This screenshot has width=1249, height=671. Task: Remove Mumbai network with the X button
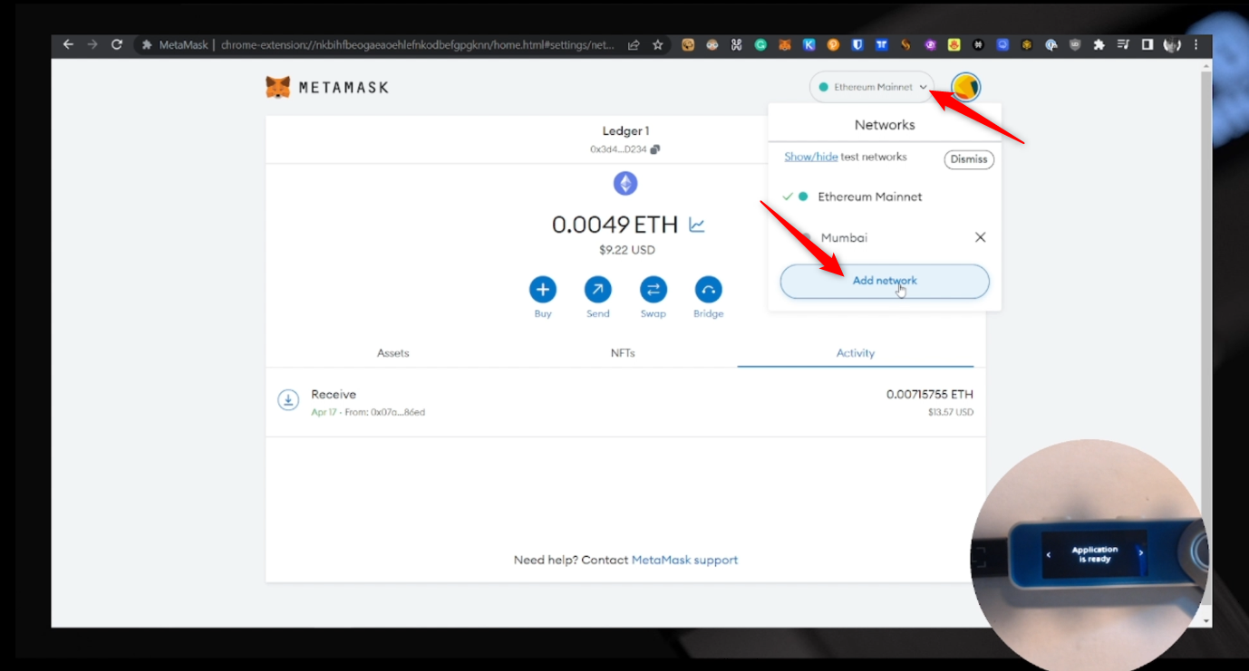980,237
